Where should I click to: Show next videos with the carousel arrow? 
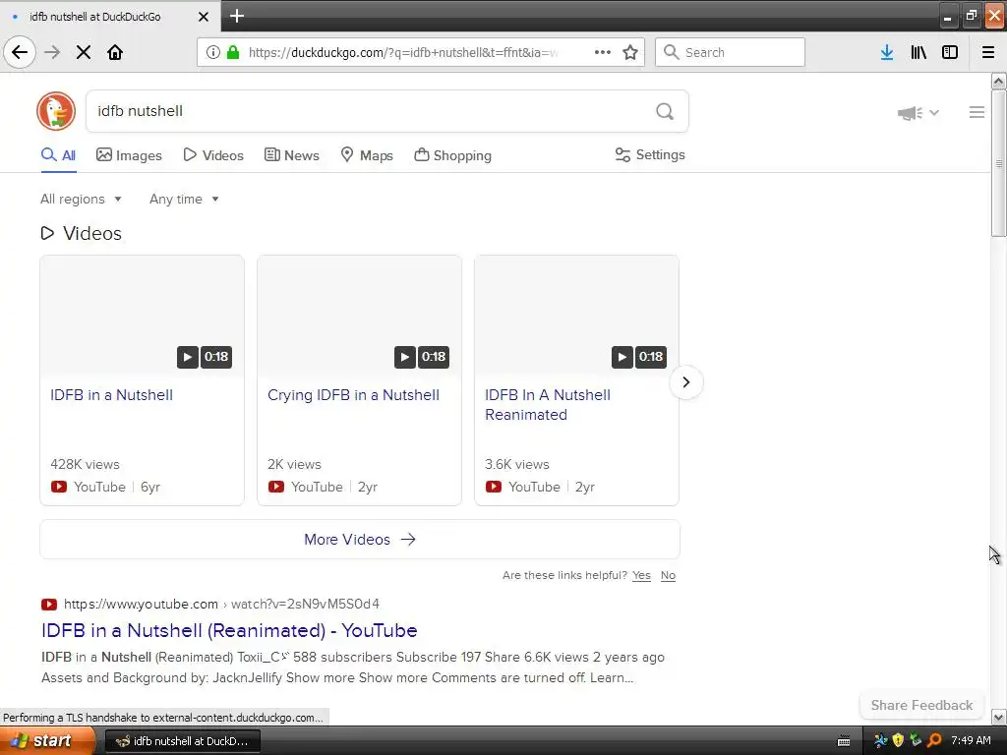click(x=685, y=382)
